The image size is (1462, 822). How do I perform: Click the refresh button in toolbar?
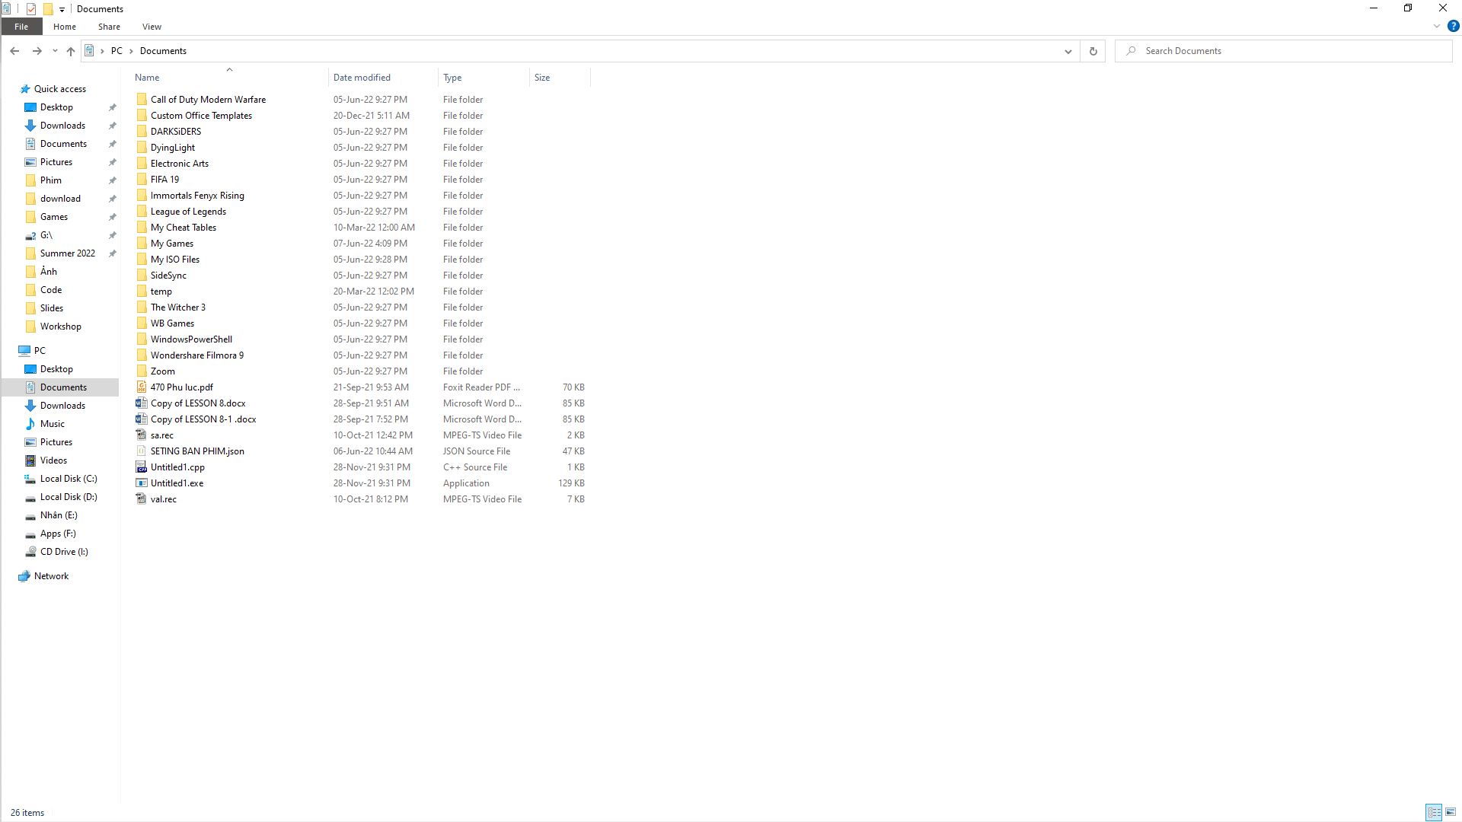pyautogui.click(x=1093, y=50)
